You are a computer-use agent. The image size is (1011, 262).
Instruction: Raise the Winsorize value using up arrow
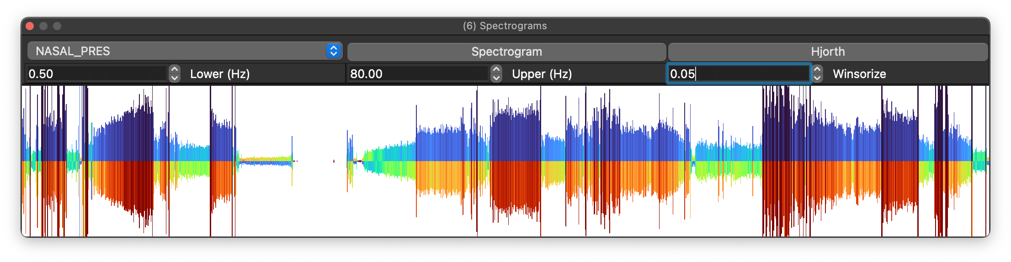[817, 69]
